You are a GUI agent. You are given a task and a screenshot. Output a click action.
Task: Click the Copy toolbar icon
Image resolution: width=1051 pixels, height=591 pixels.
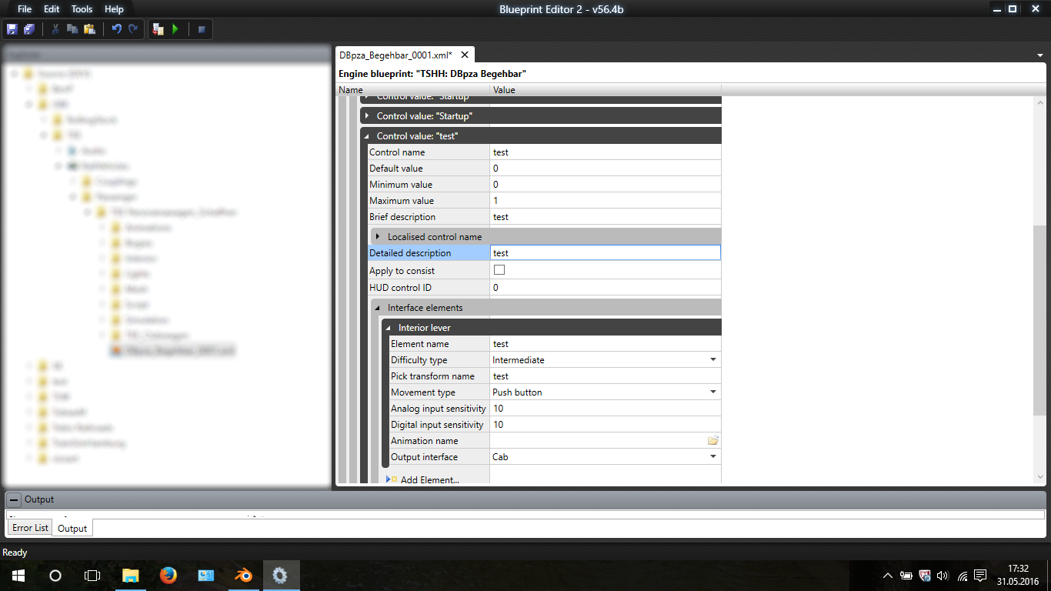[72, 29]
